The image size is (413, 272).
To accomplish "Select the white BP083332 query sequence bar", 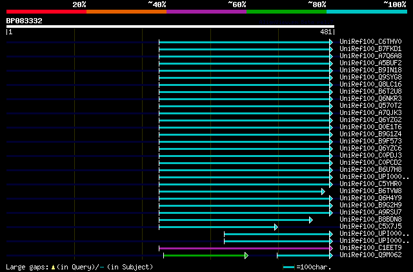I will tap(170, 26).
